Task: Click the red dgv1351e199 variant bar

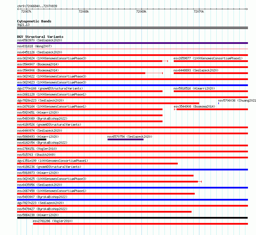Action: click(97, 164)
